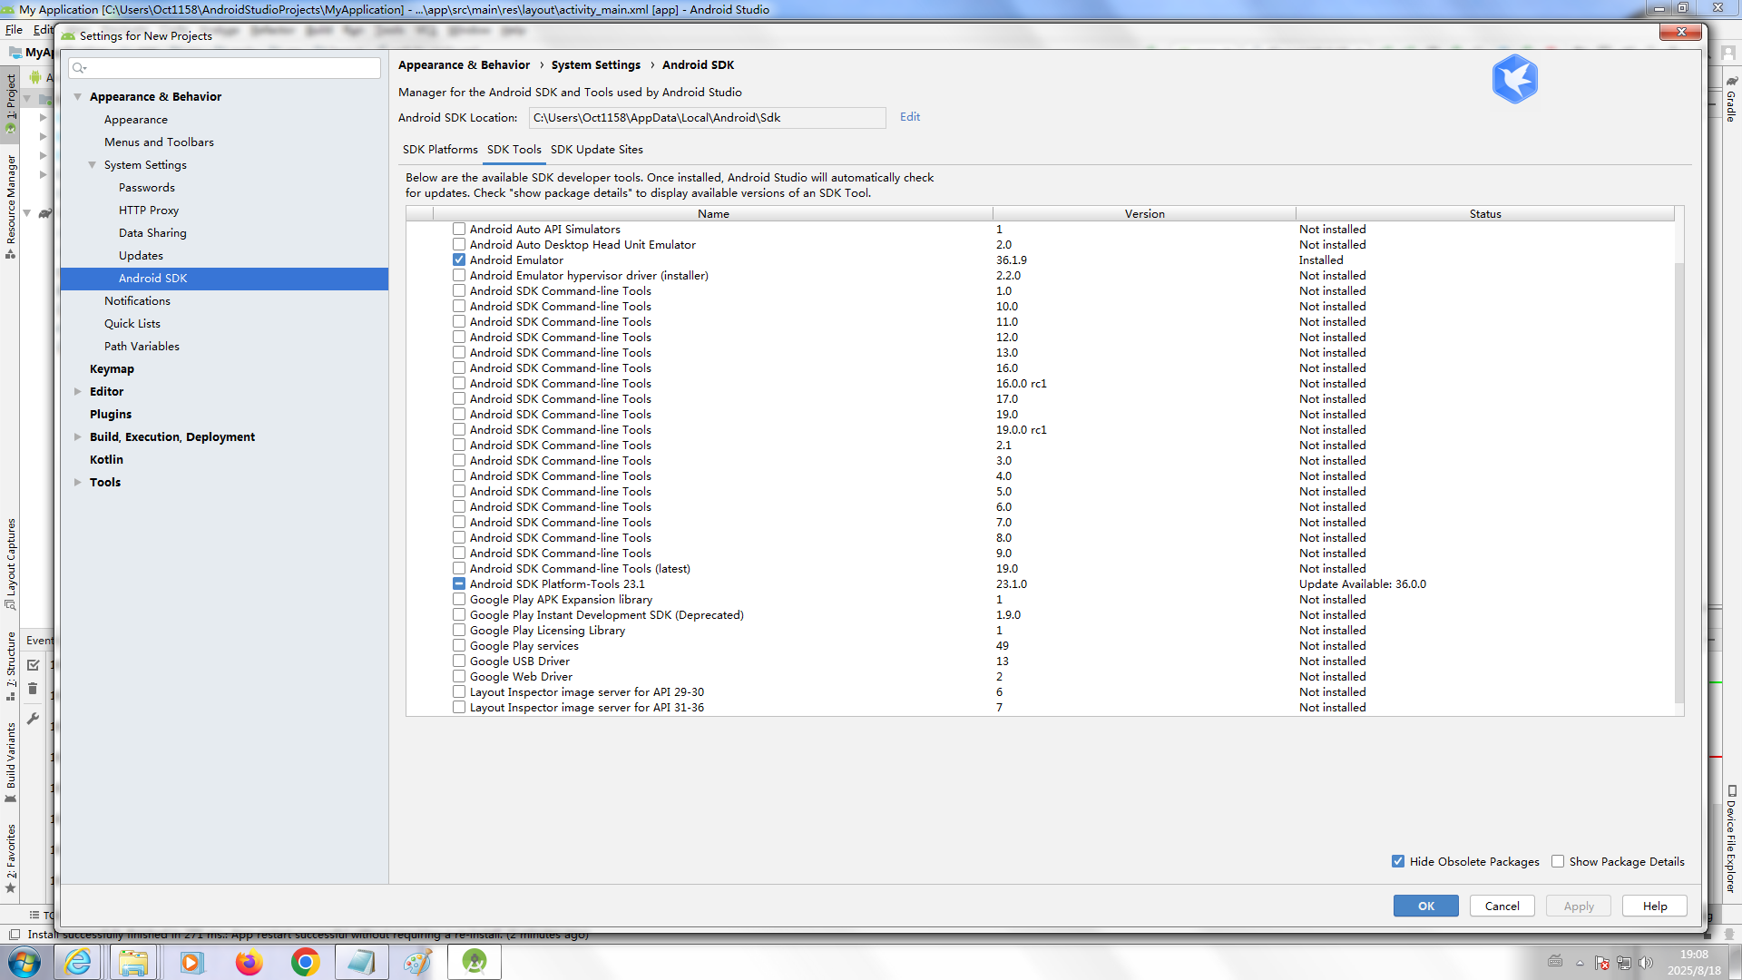Open Firefox from the taskbar
Viewport: 1742px width, 980px height.
point(249,962)
